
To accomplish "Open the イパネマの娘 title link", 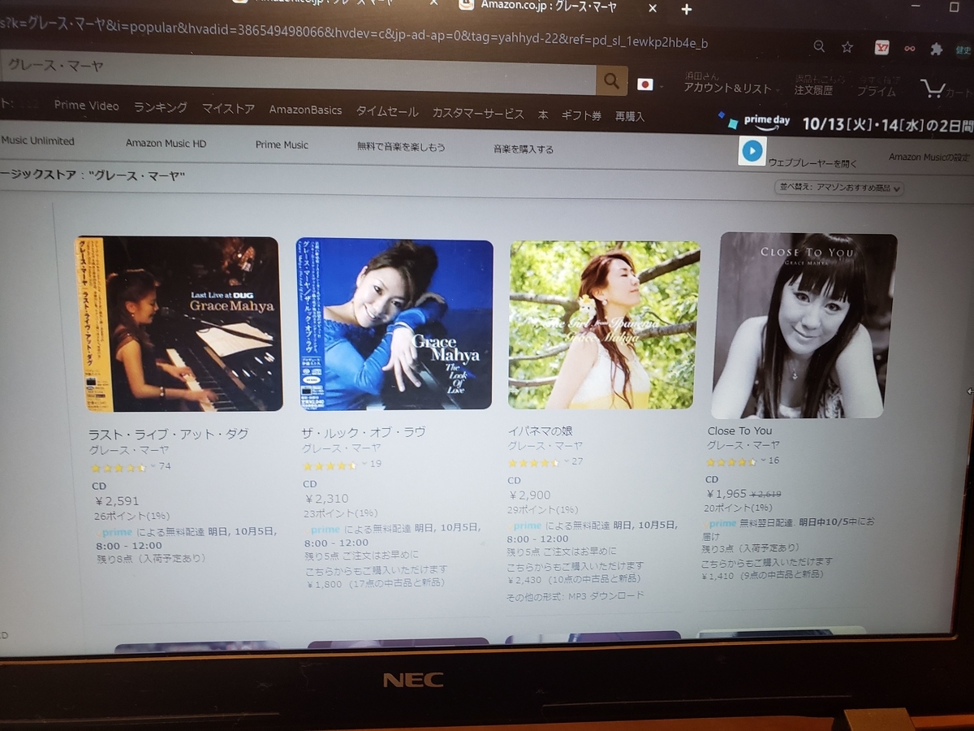I will pos(541,430).
